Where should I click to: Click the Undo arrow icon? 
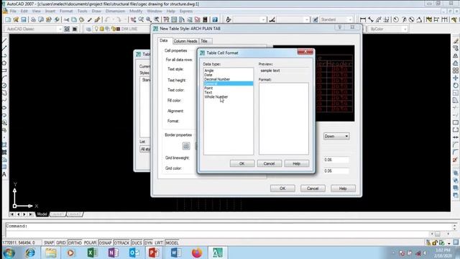[107, 19]
